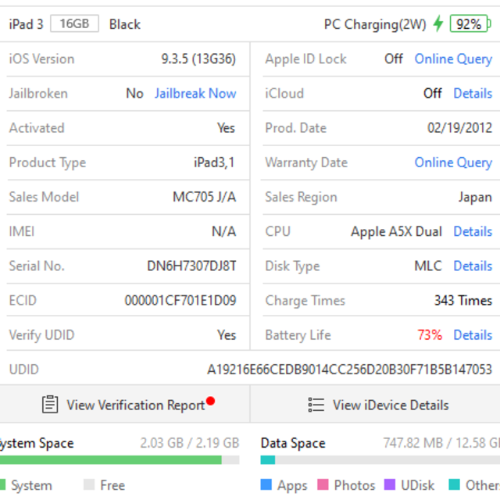Click the teal Other legend swatch

point(454,484)
